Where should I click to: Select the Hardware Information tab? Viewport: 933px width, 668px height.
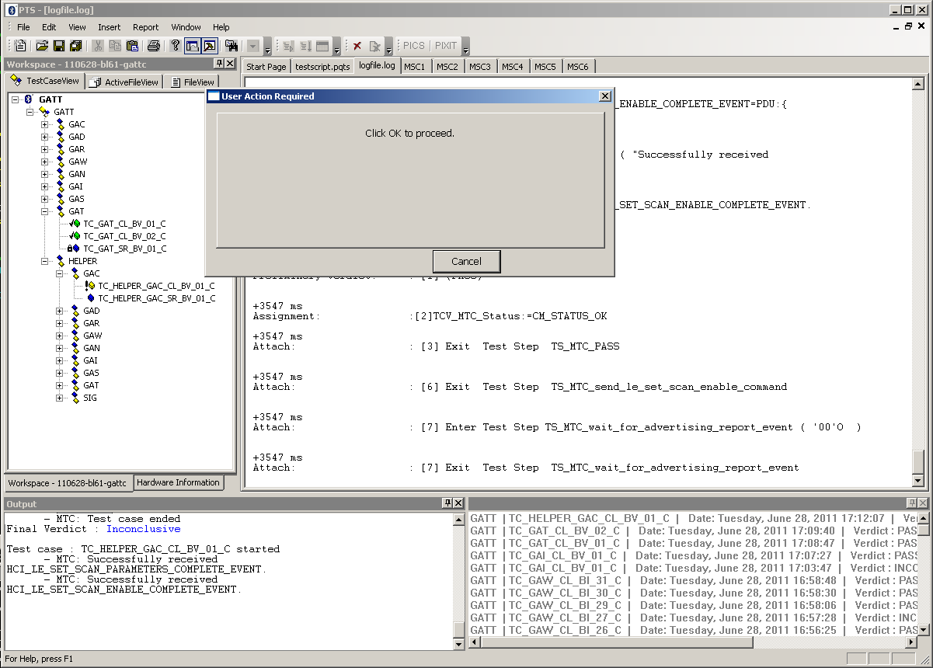pyautogui.click(x=178, y=482)
